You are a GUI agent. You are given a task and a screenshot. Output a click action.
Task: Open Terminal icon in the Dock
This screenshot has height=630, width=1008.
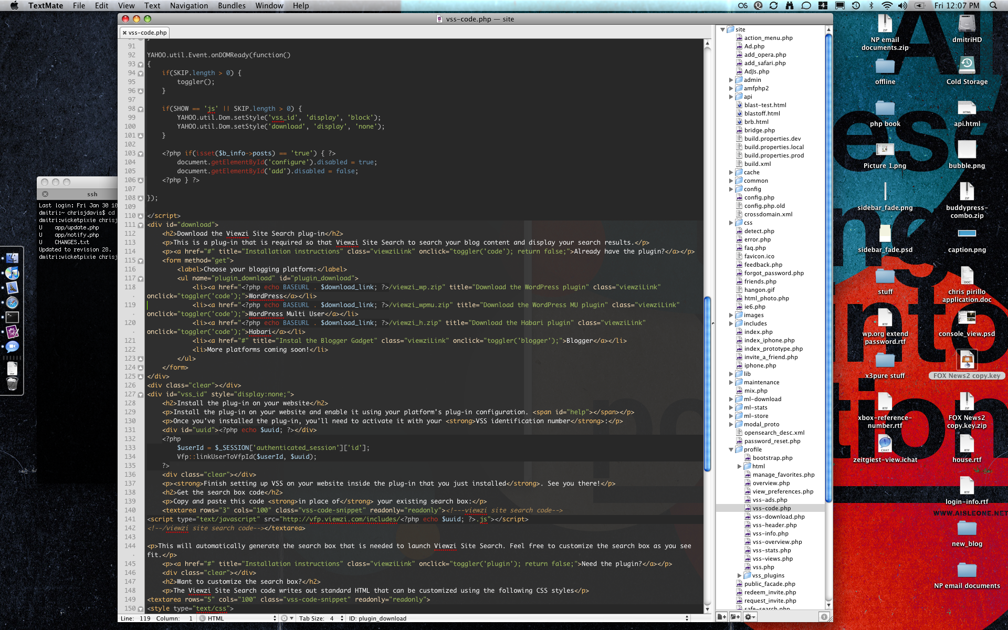pos(12,317)
